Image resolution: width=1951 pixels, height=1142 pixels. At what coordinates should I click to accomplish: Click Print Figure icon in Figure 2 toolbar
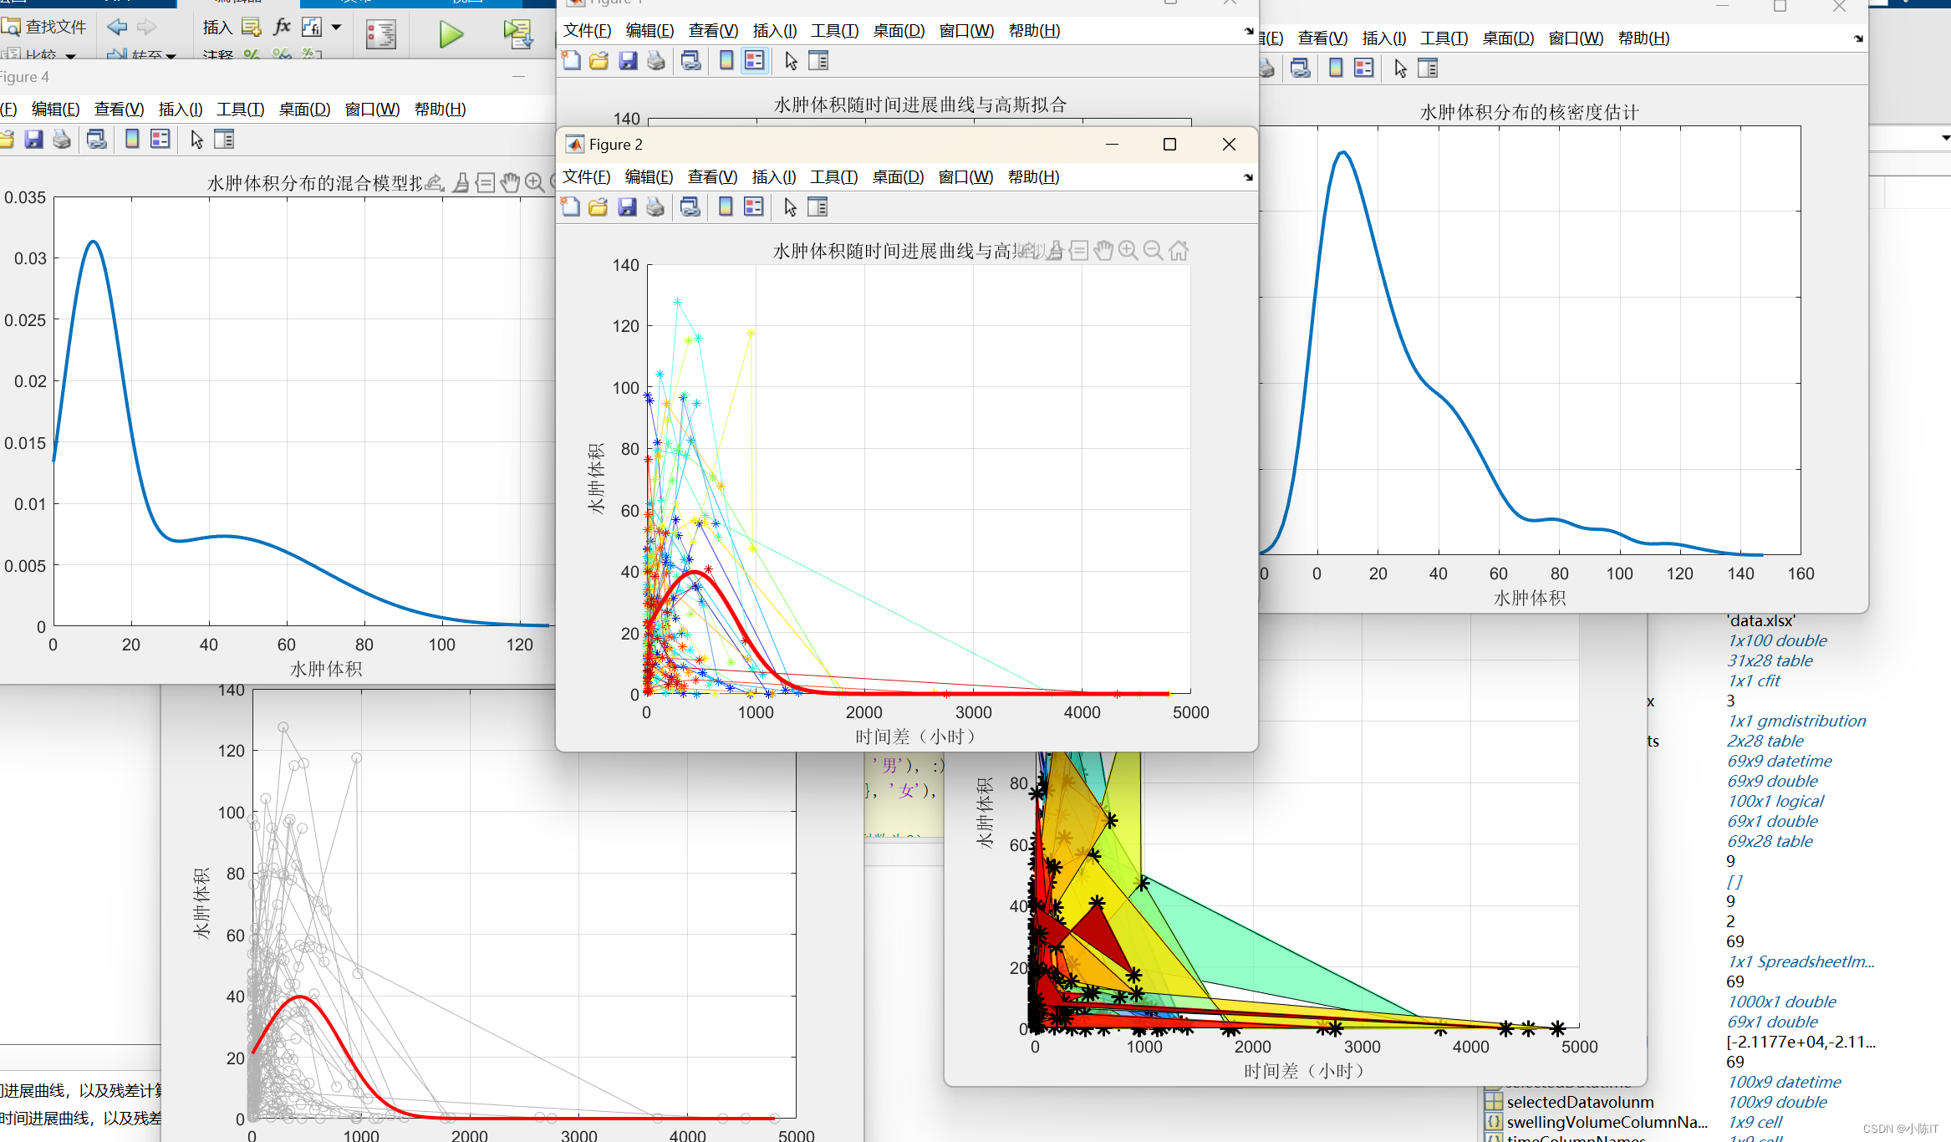click(x=655, y=207)
